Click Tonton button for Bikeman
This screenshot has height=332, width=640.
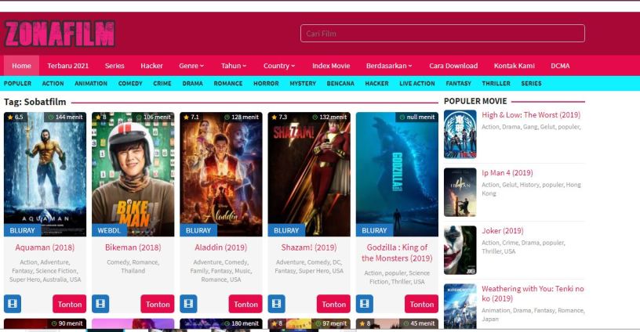[158, 304]
